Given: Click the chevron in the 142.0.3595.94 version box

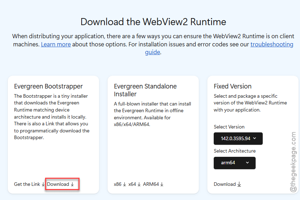Looking at the screenshot, I should [x=255, y=138].
